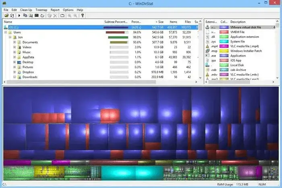This screenshot has width=282, height=188.
Task: Expand the Documents folder node
Action: 15,42
